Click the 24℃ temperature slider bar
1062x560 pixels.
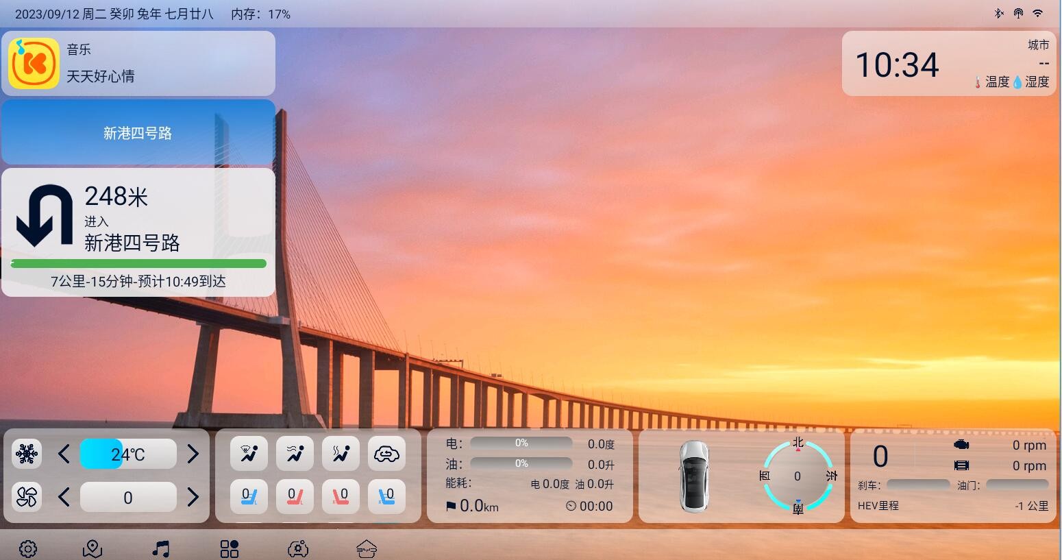[128, 454]
